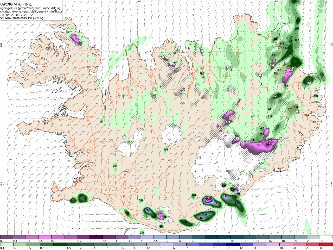Pick the darkest purple 2 swatch in the top legend row
Screen dimensions: 333x250
[x=96, y=237]
